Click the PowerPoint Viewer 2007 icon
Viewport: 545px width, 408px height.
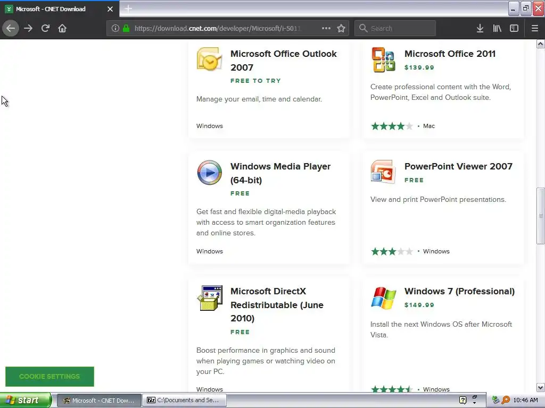[383, 172]
